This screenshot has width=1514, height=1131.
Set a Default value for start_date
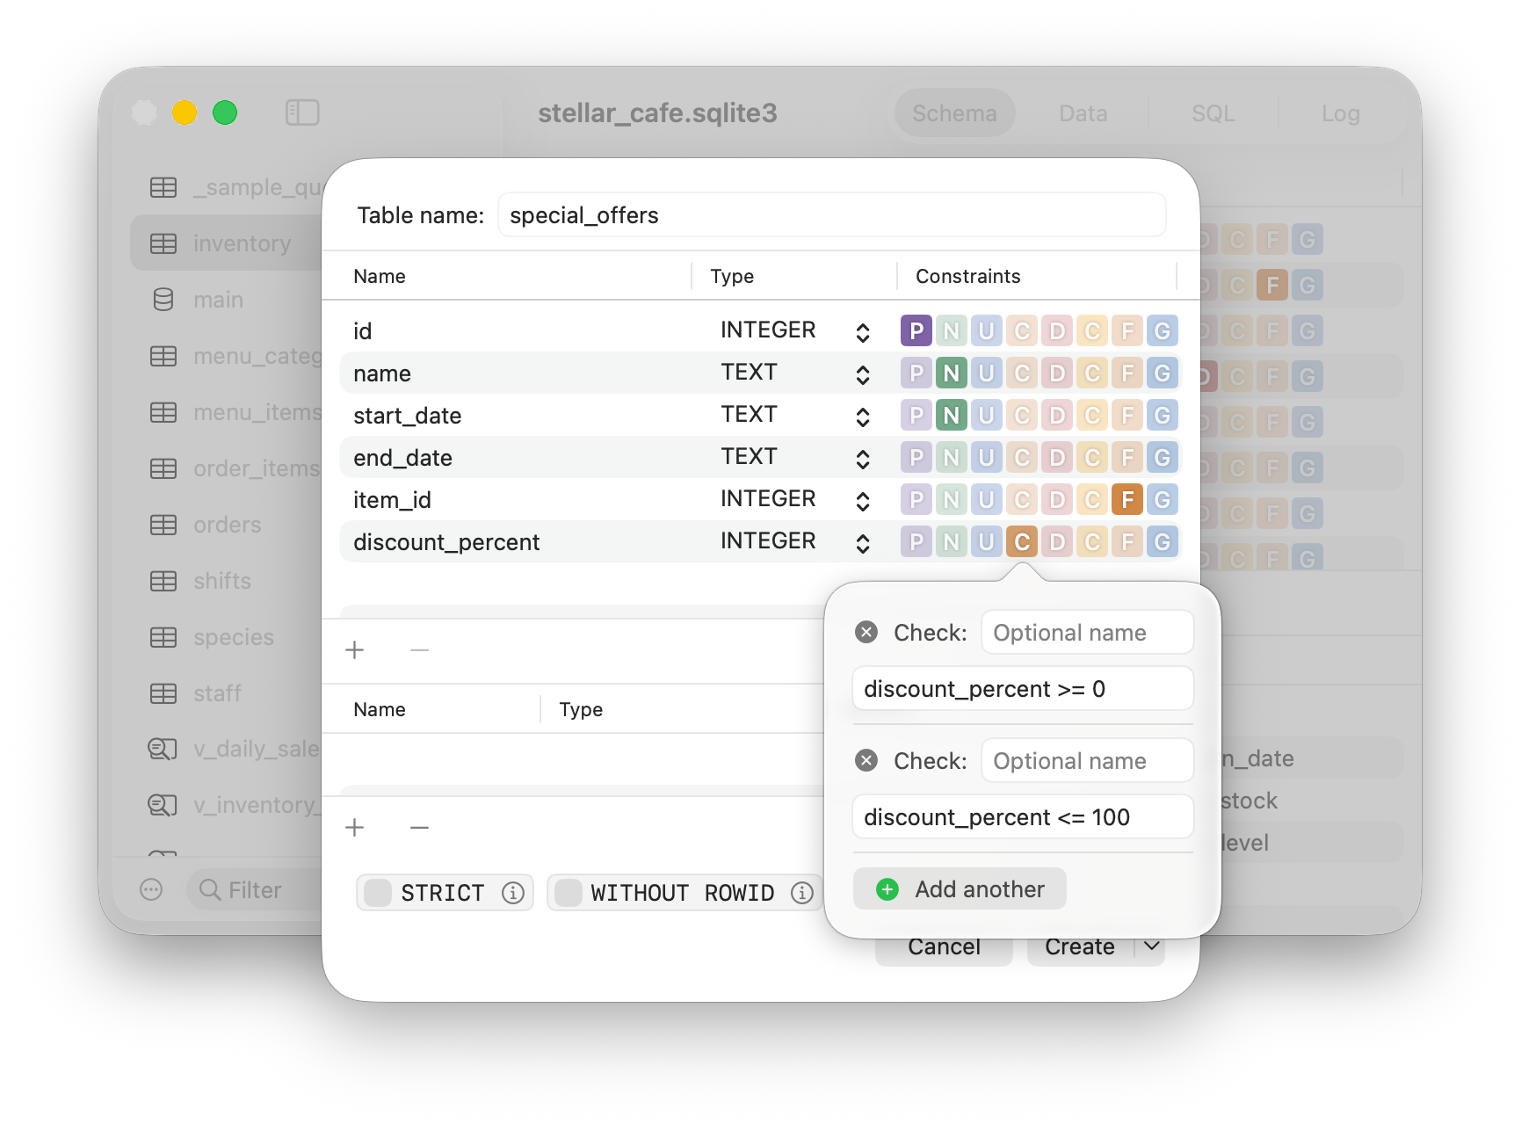pyautogui.click(x=1057, y=415)
